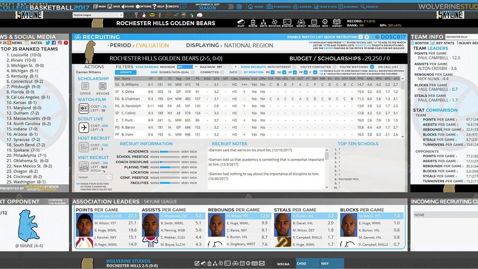Open the Skyline League dropdown
Viewport: 478px width, 269px height.
click(x=97, y=15)
